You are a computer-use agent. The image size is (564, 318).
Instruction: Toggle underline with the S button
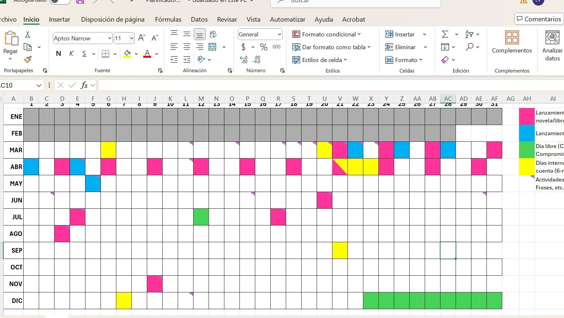tap(84, 53)
